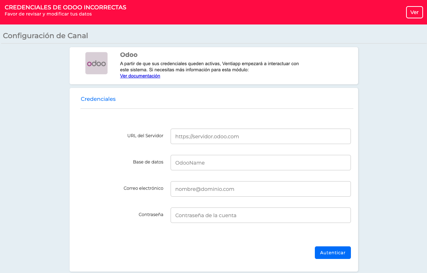
Task: Open the Ver documentación link
Action: click(x=140, y=76)
